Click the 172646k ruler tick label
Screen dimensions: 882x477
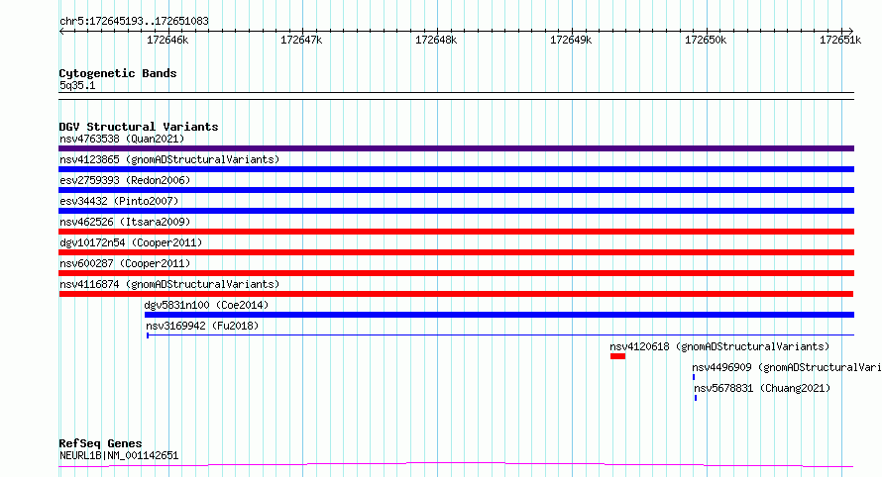pyautogui.click(x=167, y=40)
